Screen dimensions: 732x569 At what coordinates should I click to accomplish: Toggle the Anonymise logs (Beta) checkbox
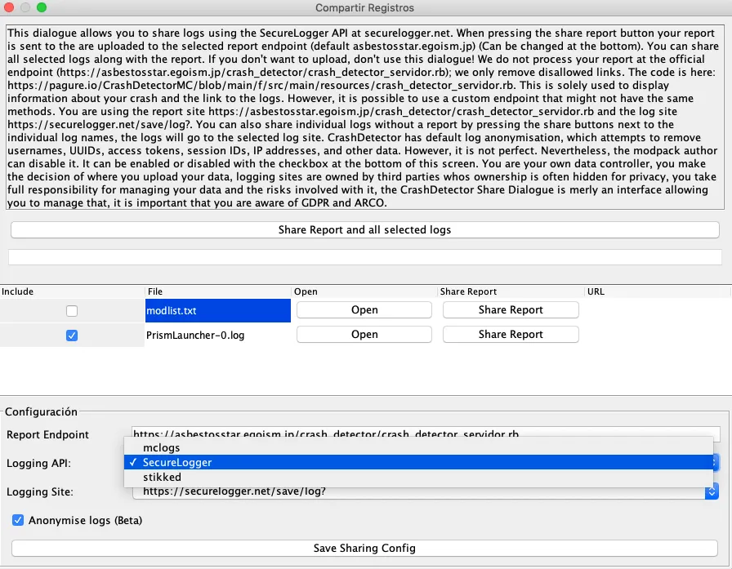click(x=18, y=520)
